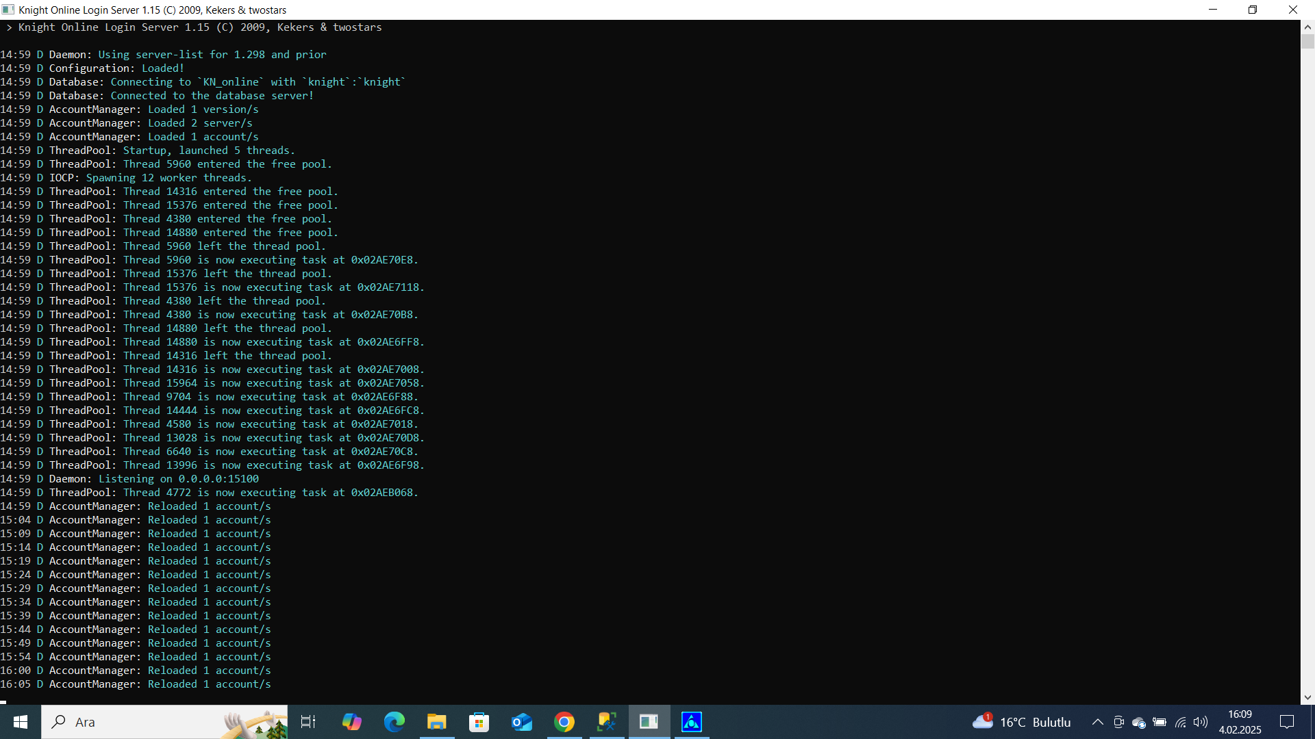Click the 'Connecting to `KN_online`' database line
Image resolution: width=1315 pixels, height=739 pixels.
(x=203, y=82)
